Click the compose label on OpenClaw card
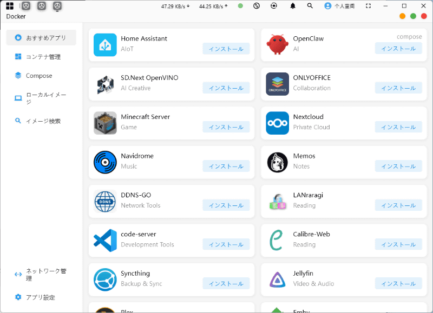The width and height of the screenshot is (433, 313). [x=409, y=37]
